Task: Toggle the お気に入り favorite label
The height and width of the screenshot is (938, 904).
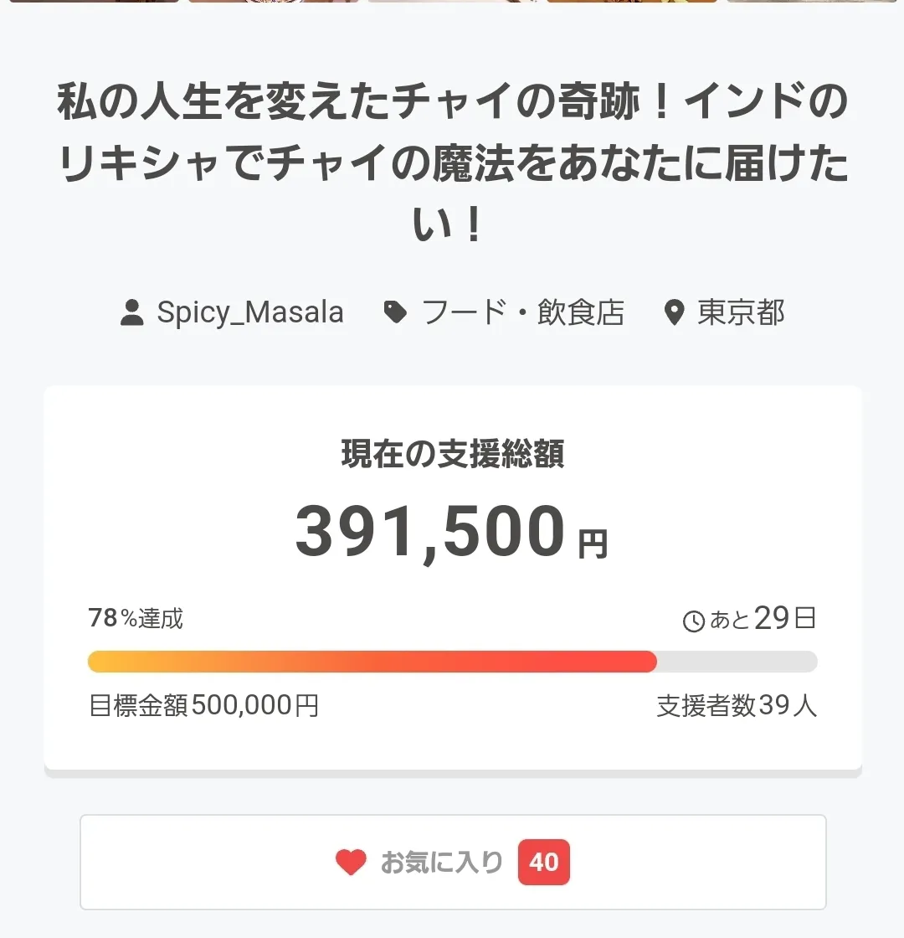Action: tap(442, 862)
